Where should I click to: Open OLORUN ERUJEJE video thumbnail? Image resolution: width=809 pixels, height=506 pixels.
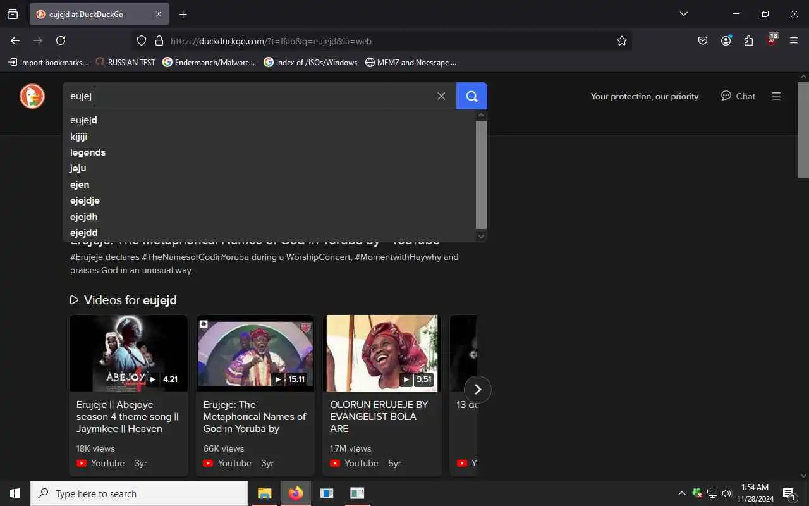point(382,353)
